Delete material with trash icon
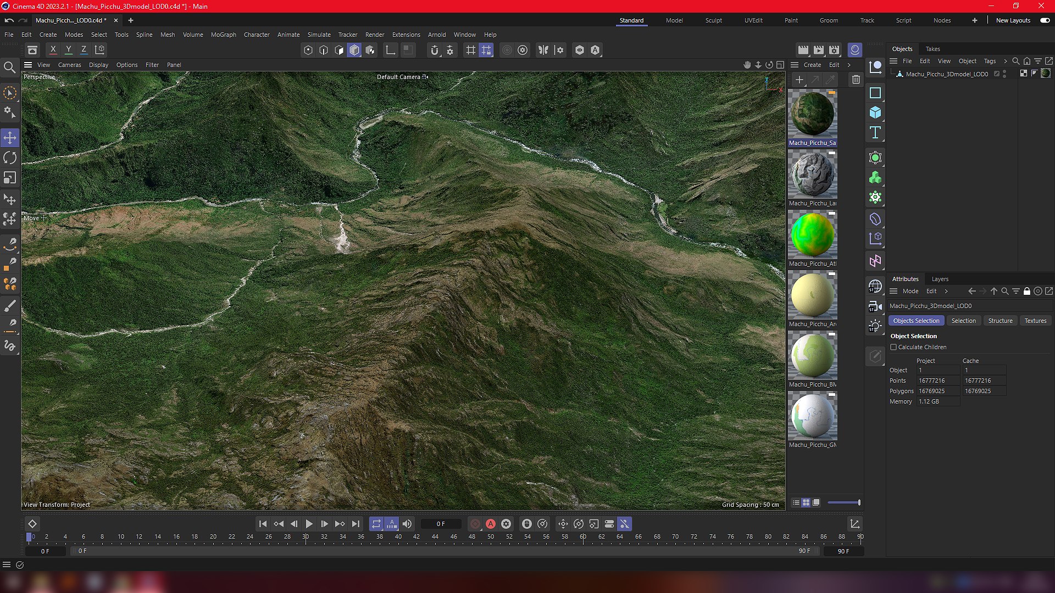1055x593 pixels. coord(856,80)
